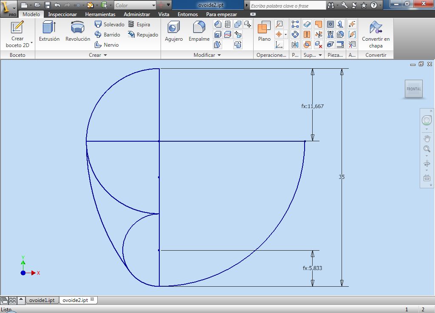Select the Extrusión tool
Screen dimensions: 435x313
pyautogui.click(x=49, y=31)
